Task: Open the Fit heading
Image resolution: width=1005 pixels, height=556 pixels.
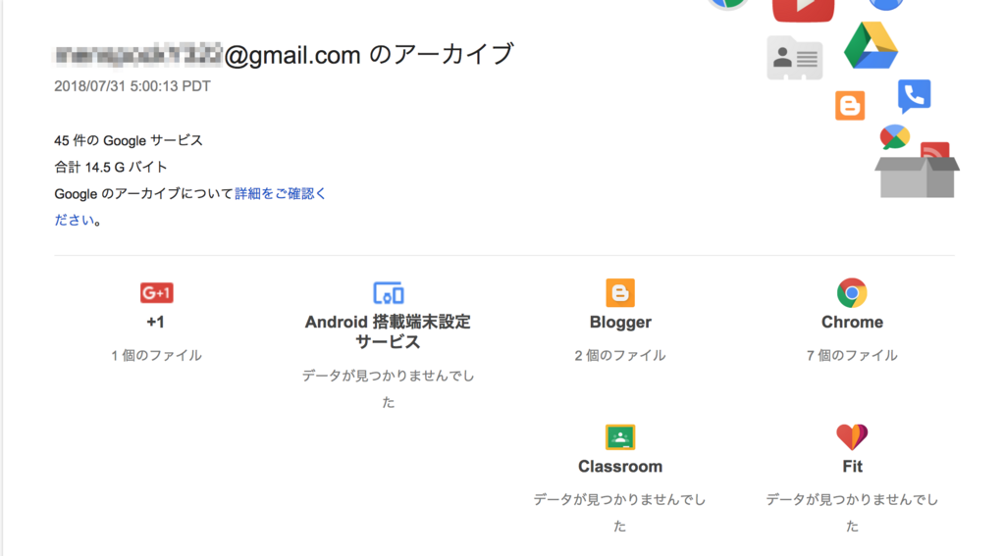Action: (x=853, y=467)
